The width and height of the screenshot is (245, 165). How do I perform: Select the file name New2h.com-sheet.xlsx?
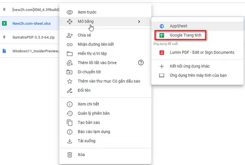point(32,24)
